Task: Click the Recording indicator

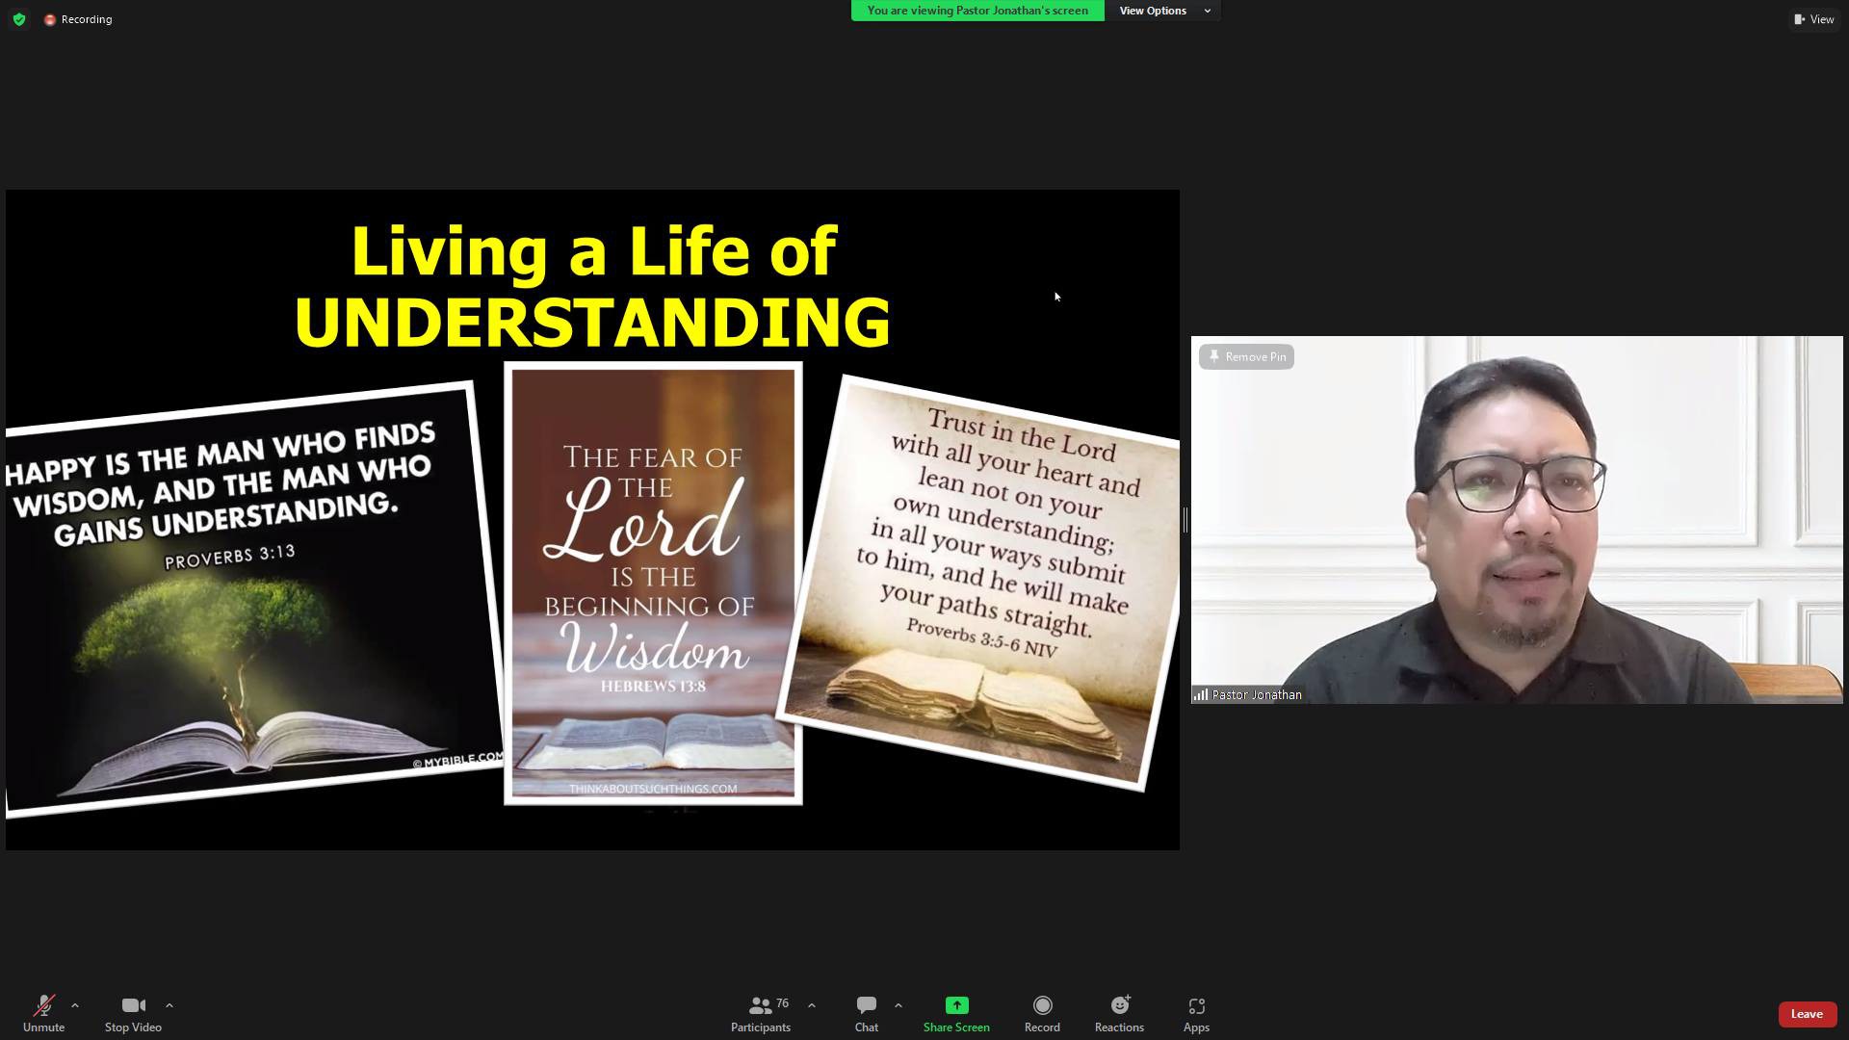Action: click(x=78, y=19)
